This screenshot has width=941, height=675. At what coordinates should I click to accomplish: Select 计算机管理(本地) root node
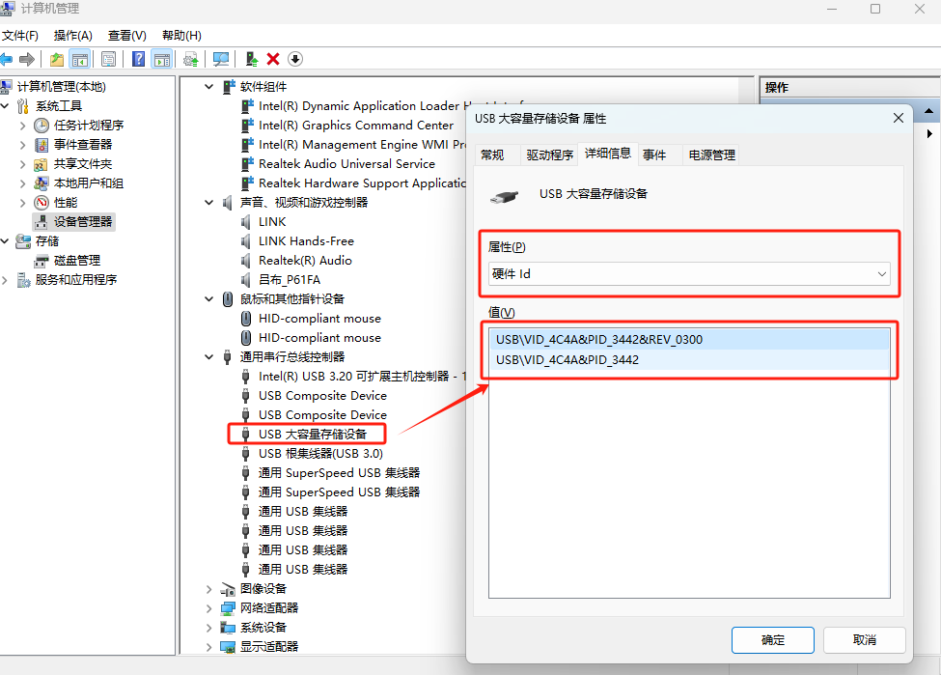61,87
